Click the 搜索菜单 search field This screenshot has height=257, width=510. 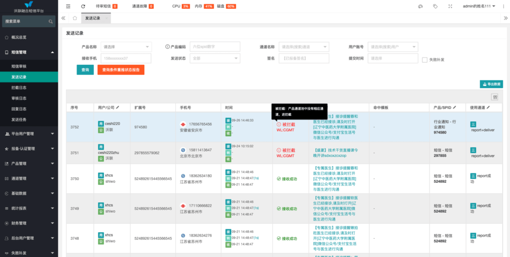click(29, 22)
